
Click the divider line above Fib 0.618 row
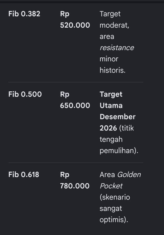point(76,162)
